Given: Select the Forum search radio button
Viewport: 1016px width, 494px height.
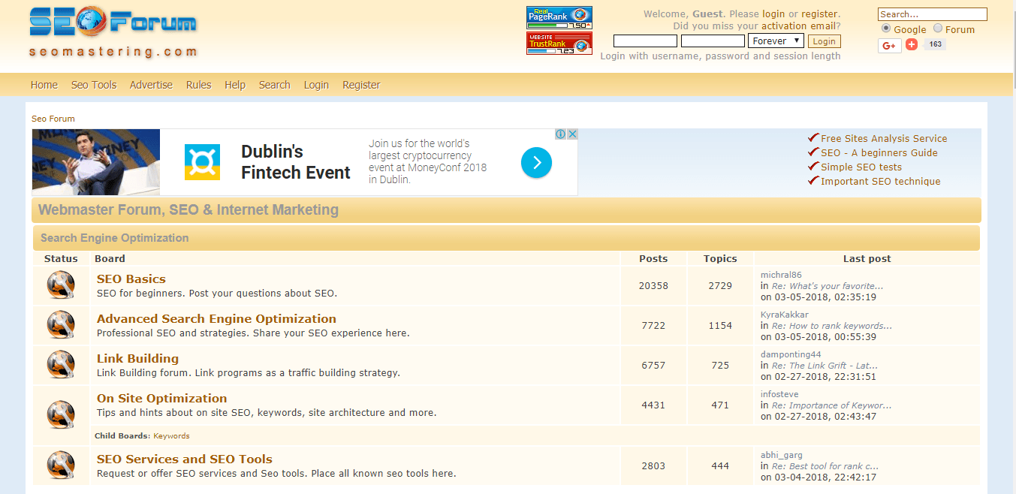Looking at the screenshot, I should click(x=938, y=29).
